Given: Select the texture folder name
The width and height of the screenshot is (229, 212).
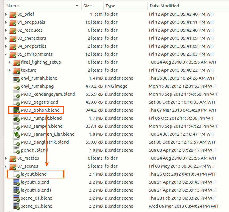Looking at the screenshot, I should (x=29, y=70).
